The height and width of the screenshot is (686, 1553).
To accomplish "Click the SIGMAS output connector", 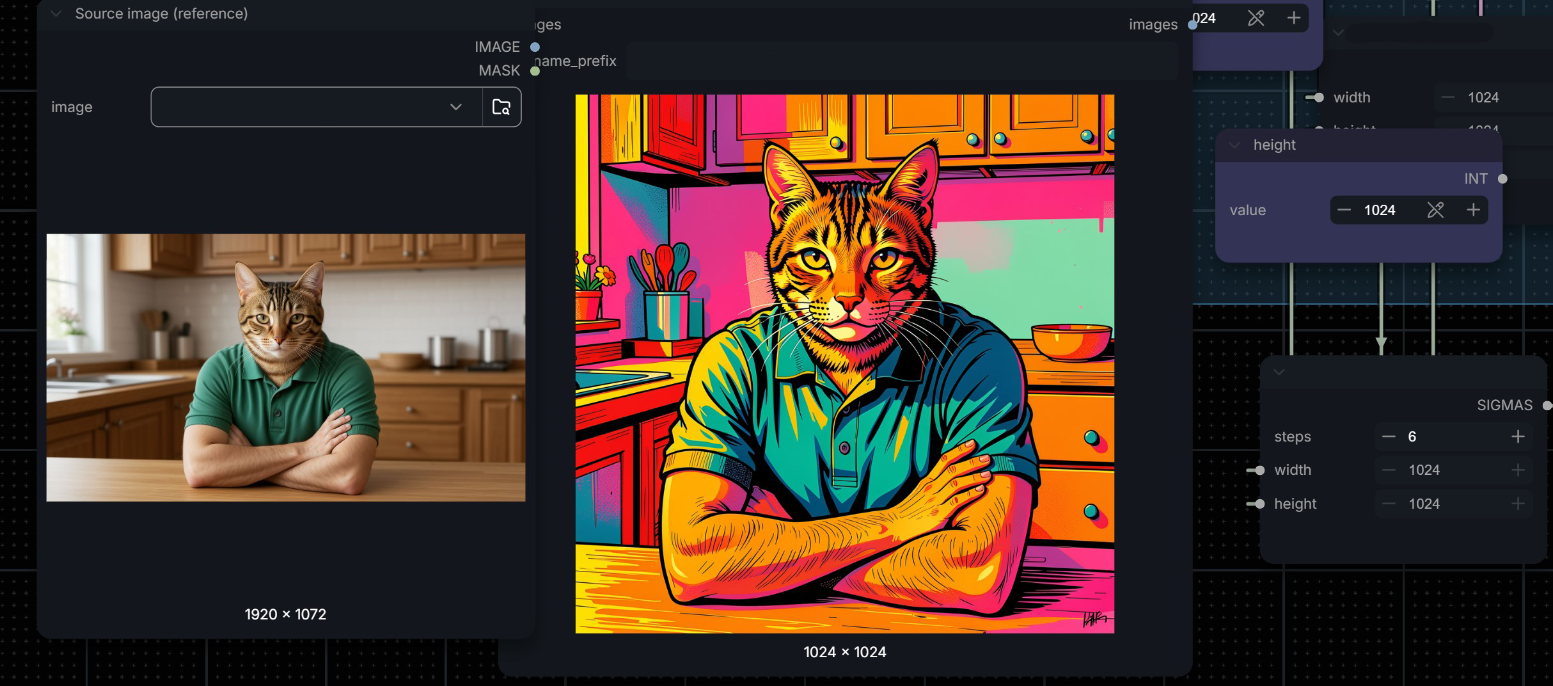I will pyautogui.click(x=1547, y=405).
